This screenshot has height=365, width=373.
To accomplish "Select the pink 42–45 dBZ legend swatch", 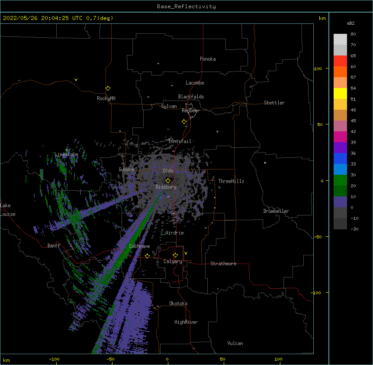I will coord(340,126).
